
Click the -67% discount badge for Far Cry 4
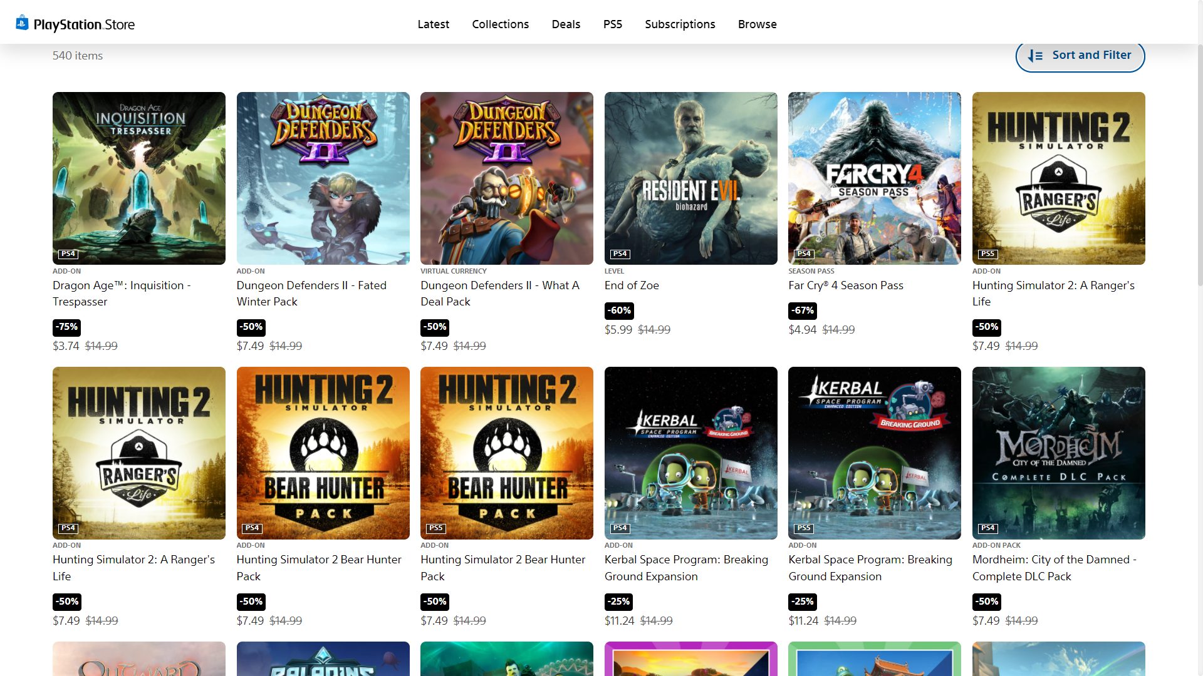coord(802,310)
